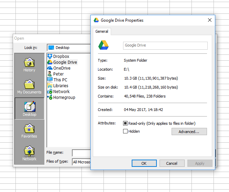Click large Google Drive logo in Properties

point(103,45)
